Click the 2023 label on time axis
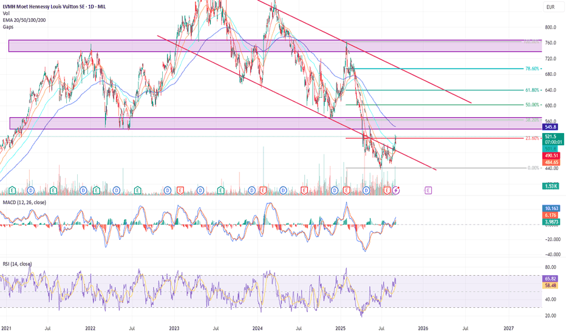This screenshot has height=334, width=566. click(174, 328)
